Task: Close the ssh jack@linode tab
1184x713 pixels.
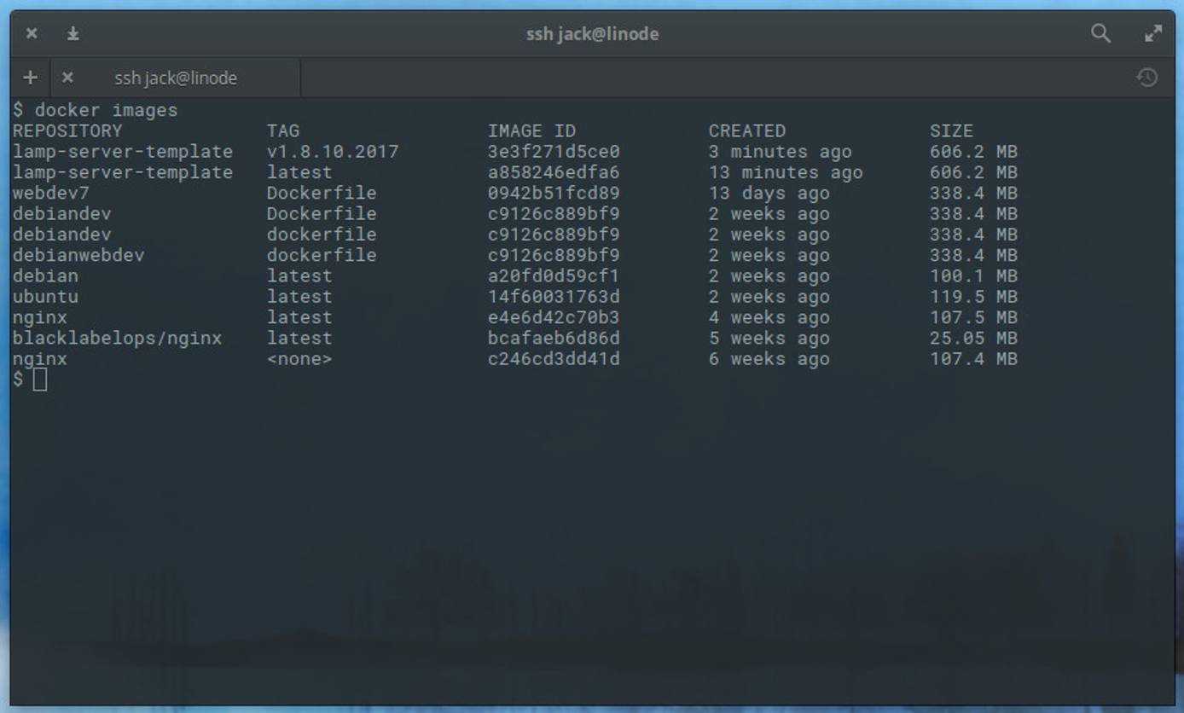Action: (x=67, y=78)
